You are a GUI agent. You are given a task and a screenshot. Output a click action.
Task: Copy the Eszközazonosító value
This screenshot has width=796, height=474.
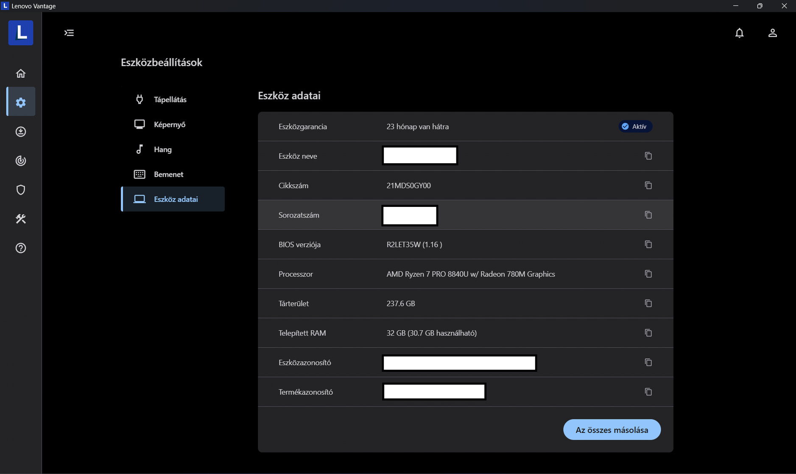coord(648,362)
